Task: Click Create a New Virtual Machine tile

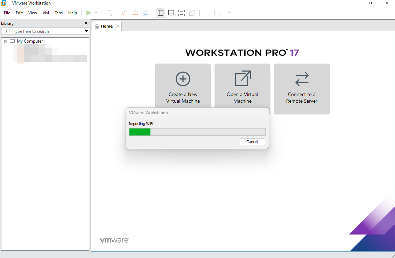Action: pyautogui.click(x=183, y=89)
